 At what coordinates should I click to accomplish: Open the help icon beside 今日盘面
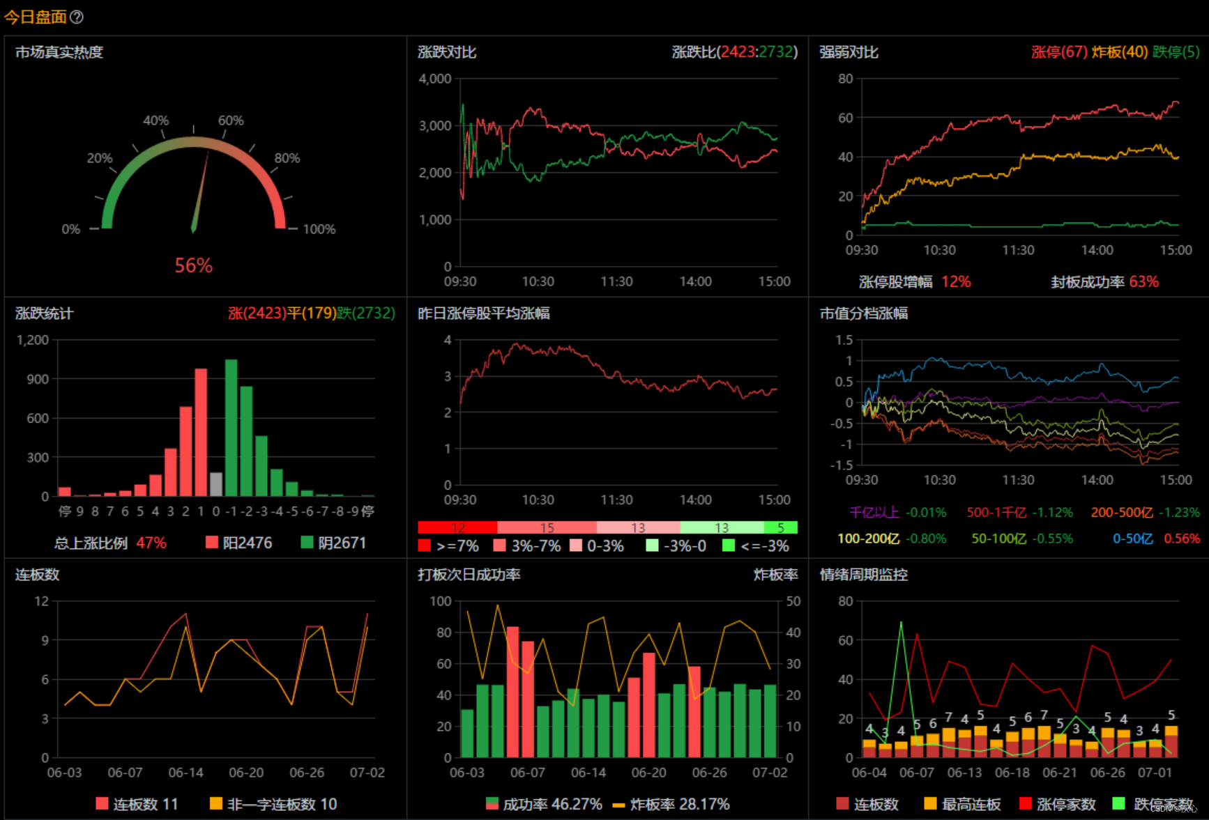77,17
